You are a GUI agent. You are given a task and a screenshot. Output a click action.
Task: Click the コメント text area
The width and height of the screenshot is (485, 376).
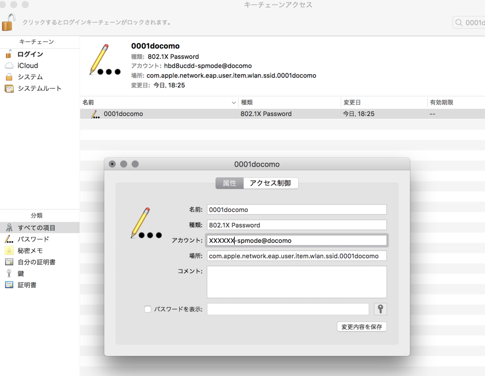click(x=297, y=282)
